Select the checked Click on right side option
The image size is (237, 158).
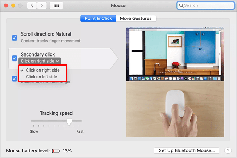[x=43, y=70]
